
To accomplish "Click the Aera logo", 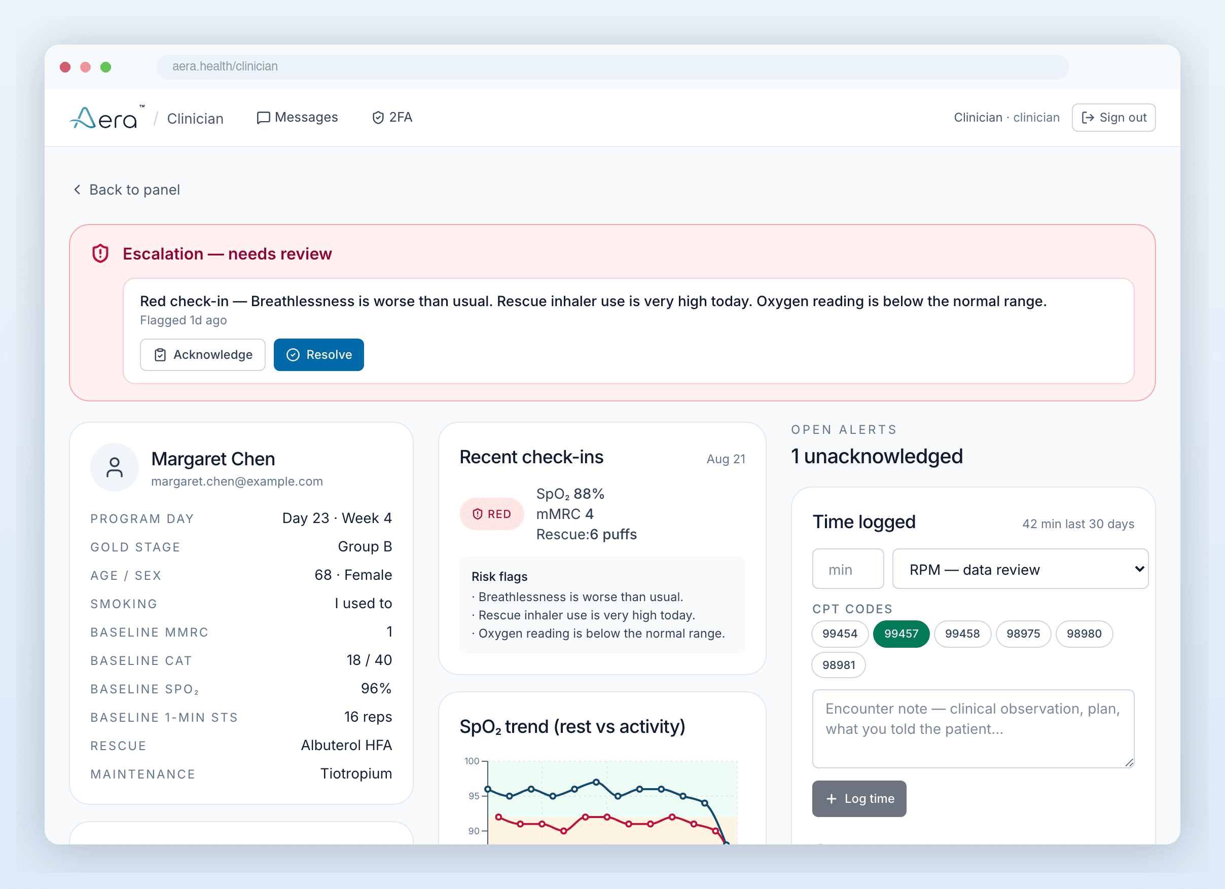I will [107, 118].
